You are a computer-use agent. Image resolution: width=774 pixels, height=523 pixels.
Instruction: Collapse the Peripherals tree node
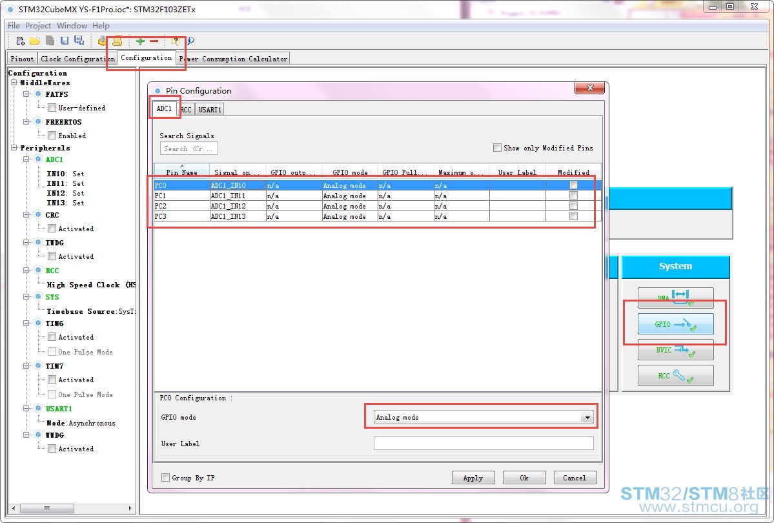click(x=14, y=148)
